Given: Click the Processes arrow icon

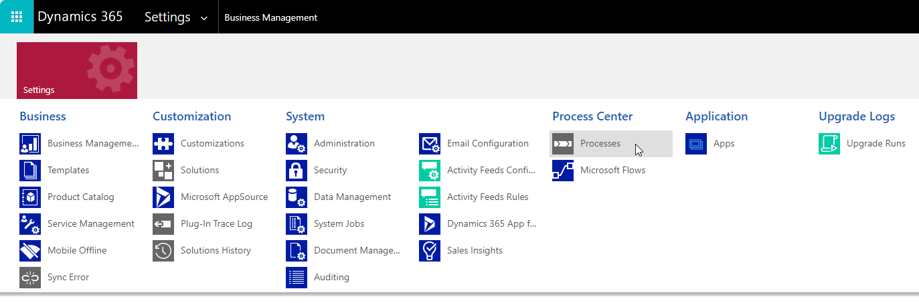Looking at the screenshot, I should (563, 144).
